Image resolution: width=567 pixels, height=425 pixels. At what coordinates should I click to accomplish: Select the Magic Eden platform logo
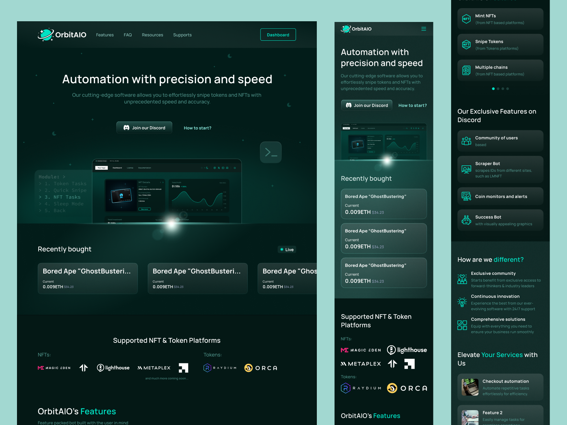tap(54, 368)
